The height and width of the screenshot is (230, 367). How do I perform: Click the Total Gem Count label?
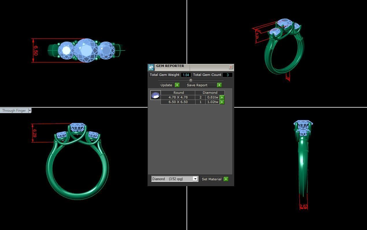coord(207,75)
